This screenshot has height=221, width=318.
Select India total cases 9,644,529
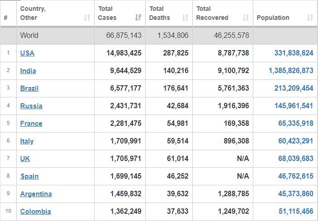tap(126, 70)
